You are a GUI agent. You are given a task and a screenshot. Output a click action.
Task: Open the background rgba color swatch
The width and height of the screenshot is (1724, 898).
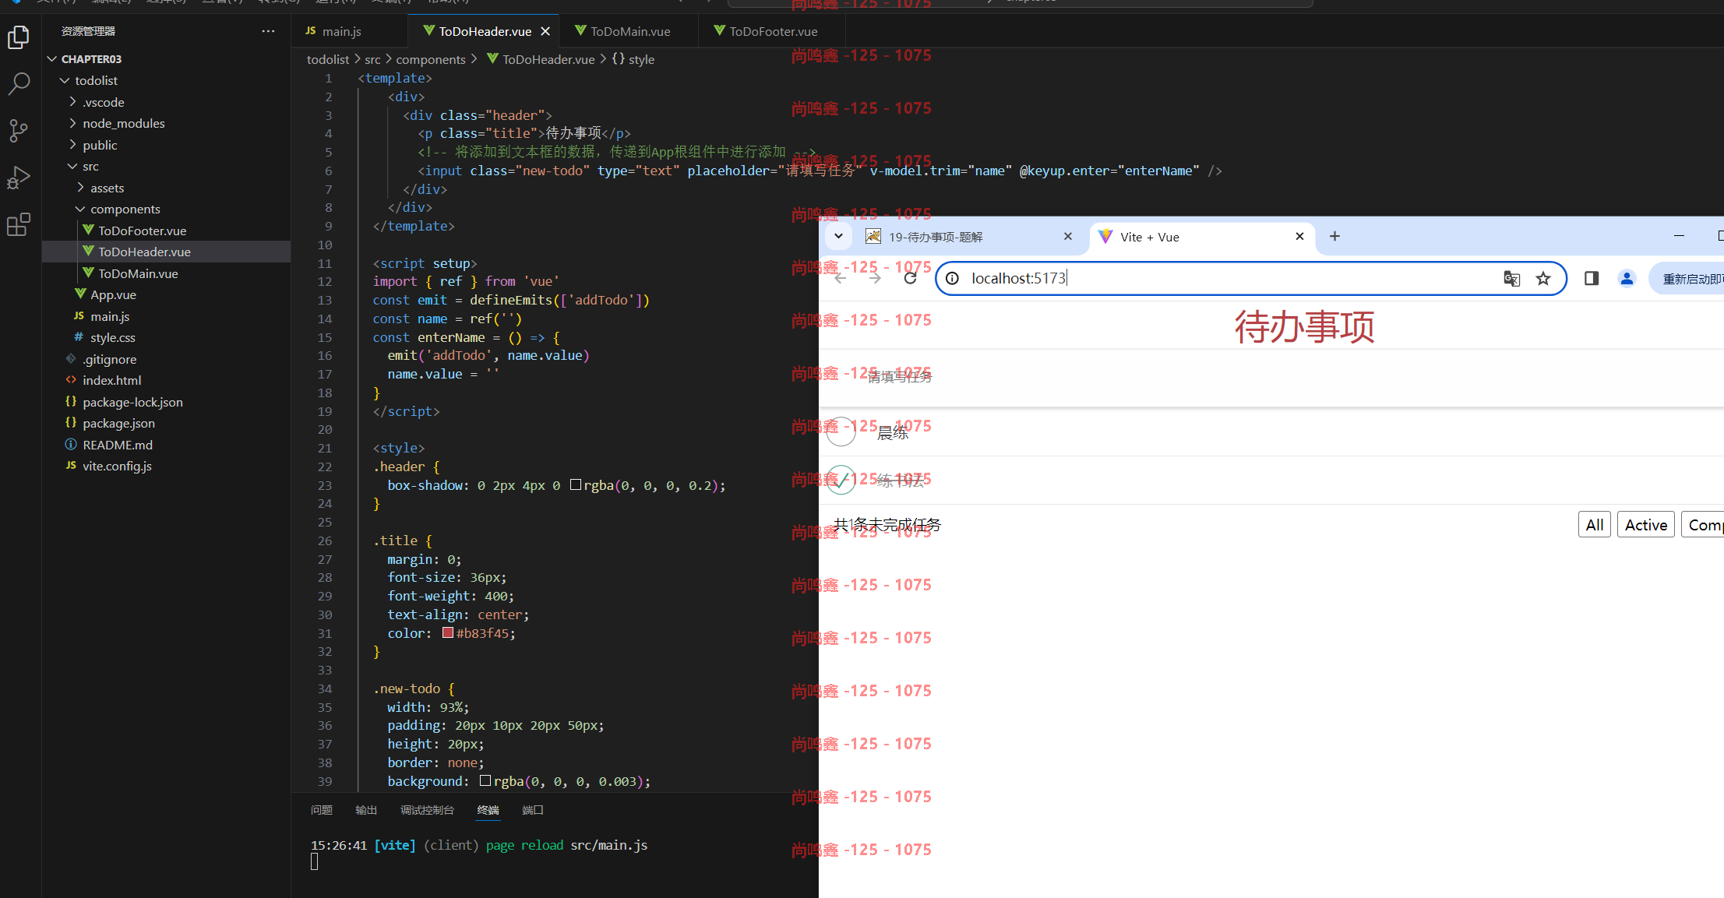pyautogui.click(x=485, y=780)
